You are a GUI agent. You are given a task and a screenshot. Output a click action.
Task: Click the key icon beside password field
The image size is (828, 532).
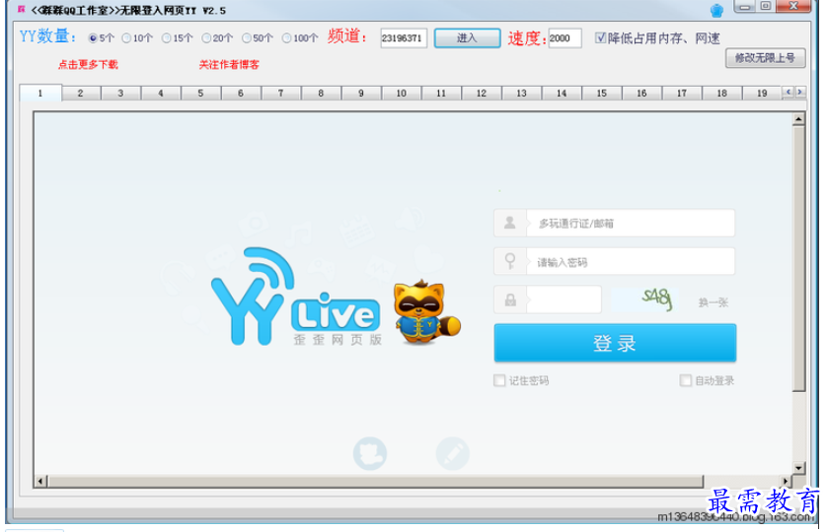point(510,261)
